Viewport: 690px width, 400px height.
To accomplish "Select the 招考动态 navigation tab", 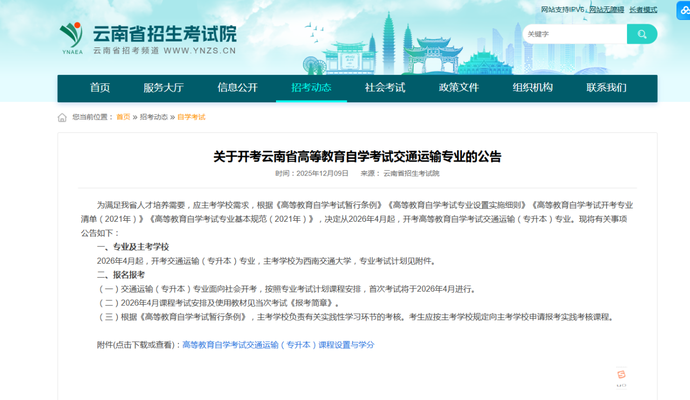I will [311, 88].
